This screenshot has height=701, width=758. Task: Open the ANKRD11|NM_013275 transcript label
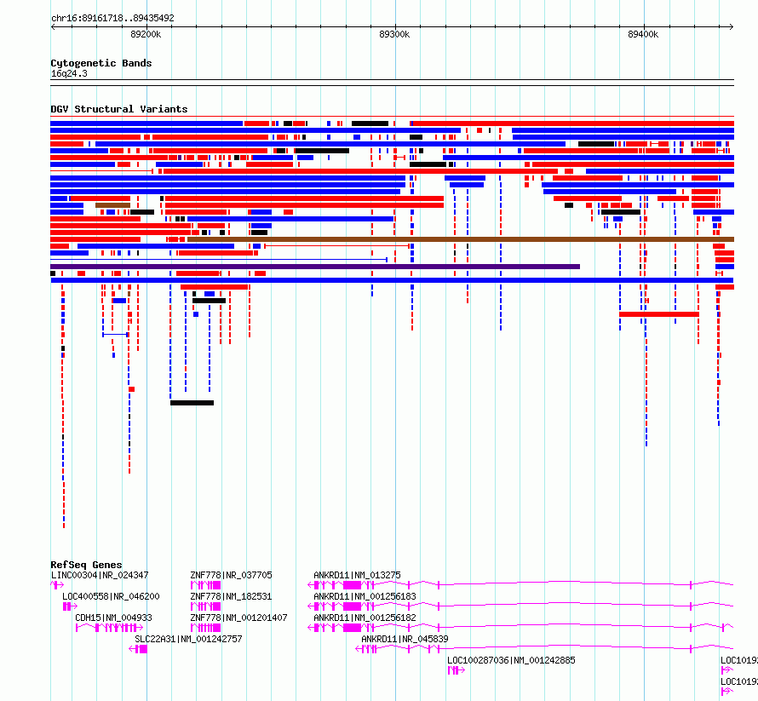point(357,575)
